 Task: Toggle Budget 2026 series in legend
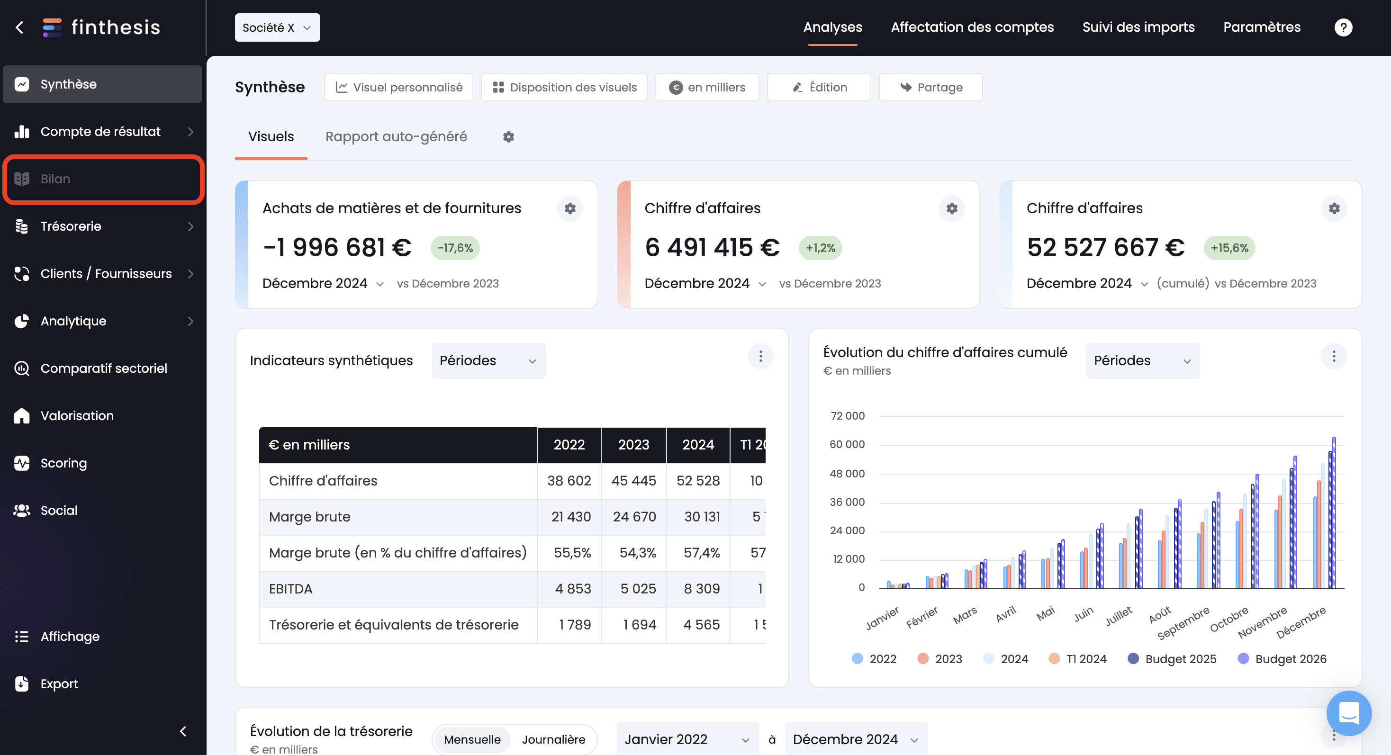point(1282,659)
